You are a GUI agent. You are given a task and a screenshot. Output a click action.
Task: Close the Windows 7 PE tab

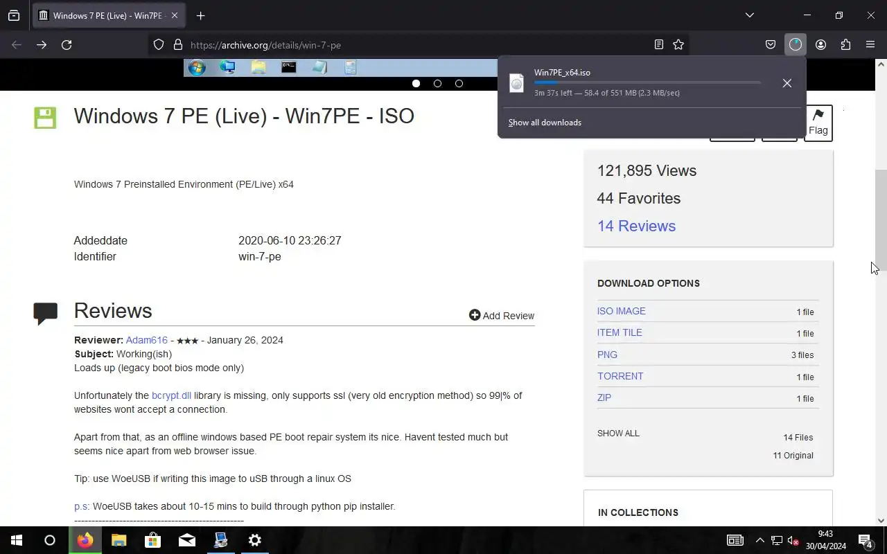pyautogui.click(x=175, y=15)
